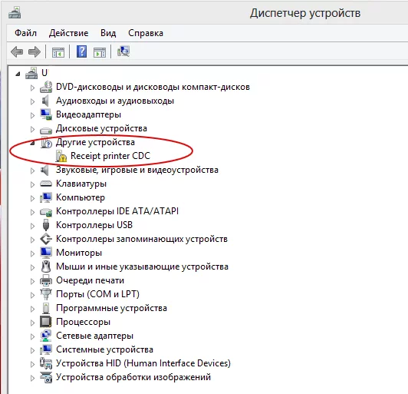Click the Back arrow toolbar icon
Viewport: 408px width, 394px height.
coord(17,51)
